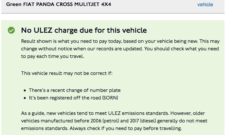The width and height of the screenshot is (227, 135).
Task: Click the 'As a guide, new vehicles' paragraph
Action: pyautogui.click(x=114, y=121)
